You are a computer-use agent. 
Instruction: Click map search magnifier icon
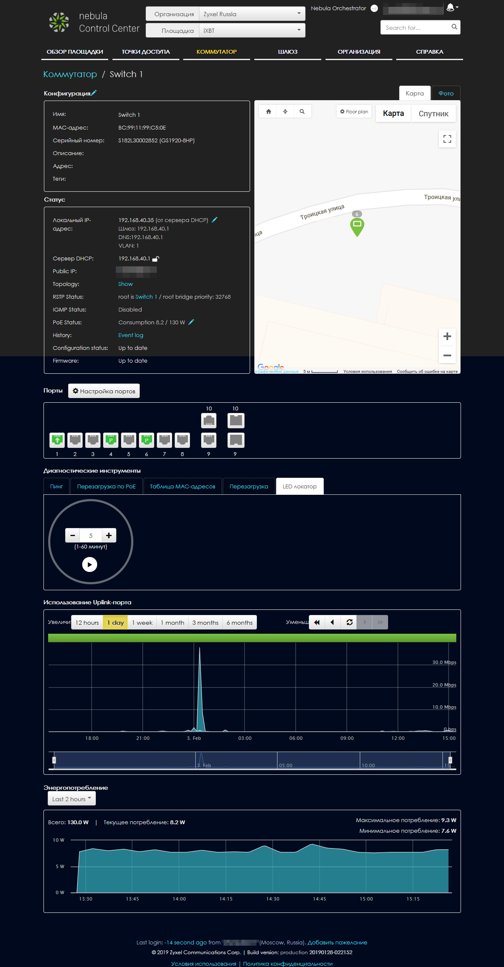pos(302,111)
